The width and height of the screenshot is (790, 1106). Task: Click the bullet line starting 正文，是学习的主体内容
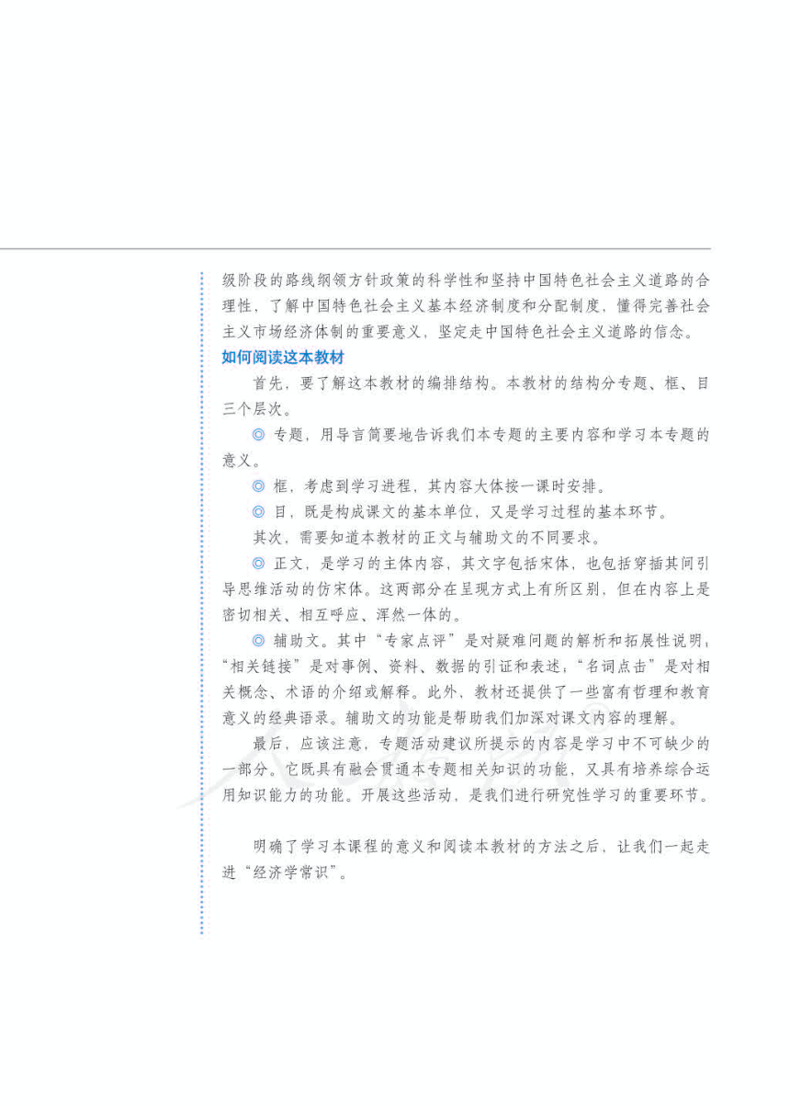481,564
